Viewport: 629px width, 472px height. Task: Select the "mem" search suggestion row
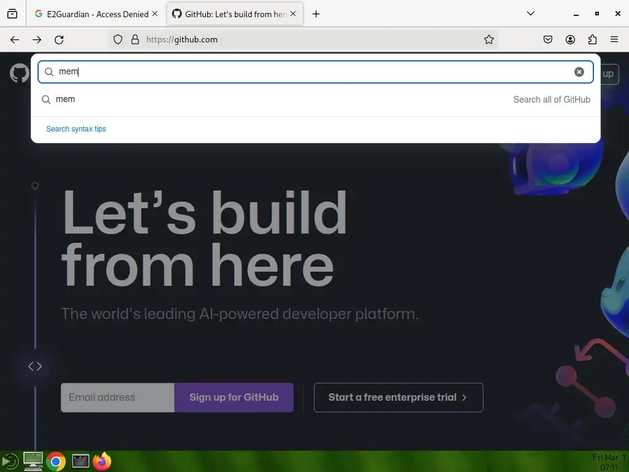tap(316, 100)
